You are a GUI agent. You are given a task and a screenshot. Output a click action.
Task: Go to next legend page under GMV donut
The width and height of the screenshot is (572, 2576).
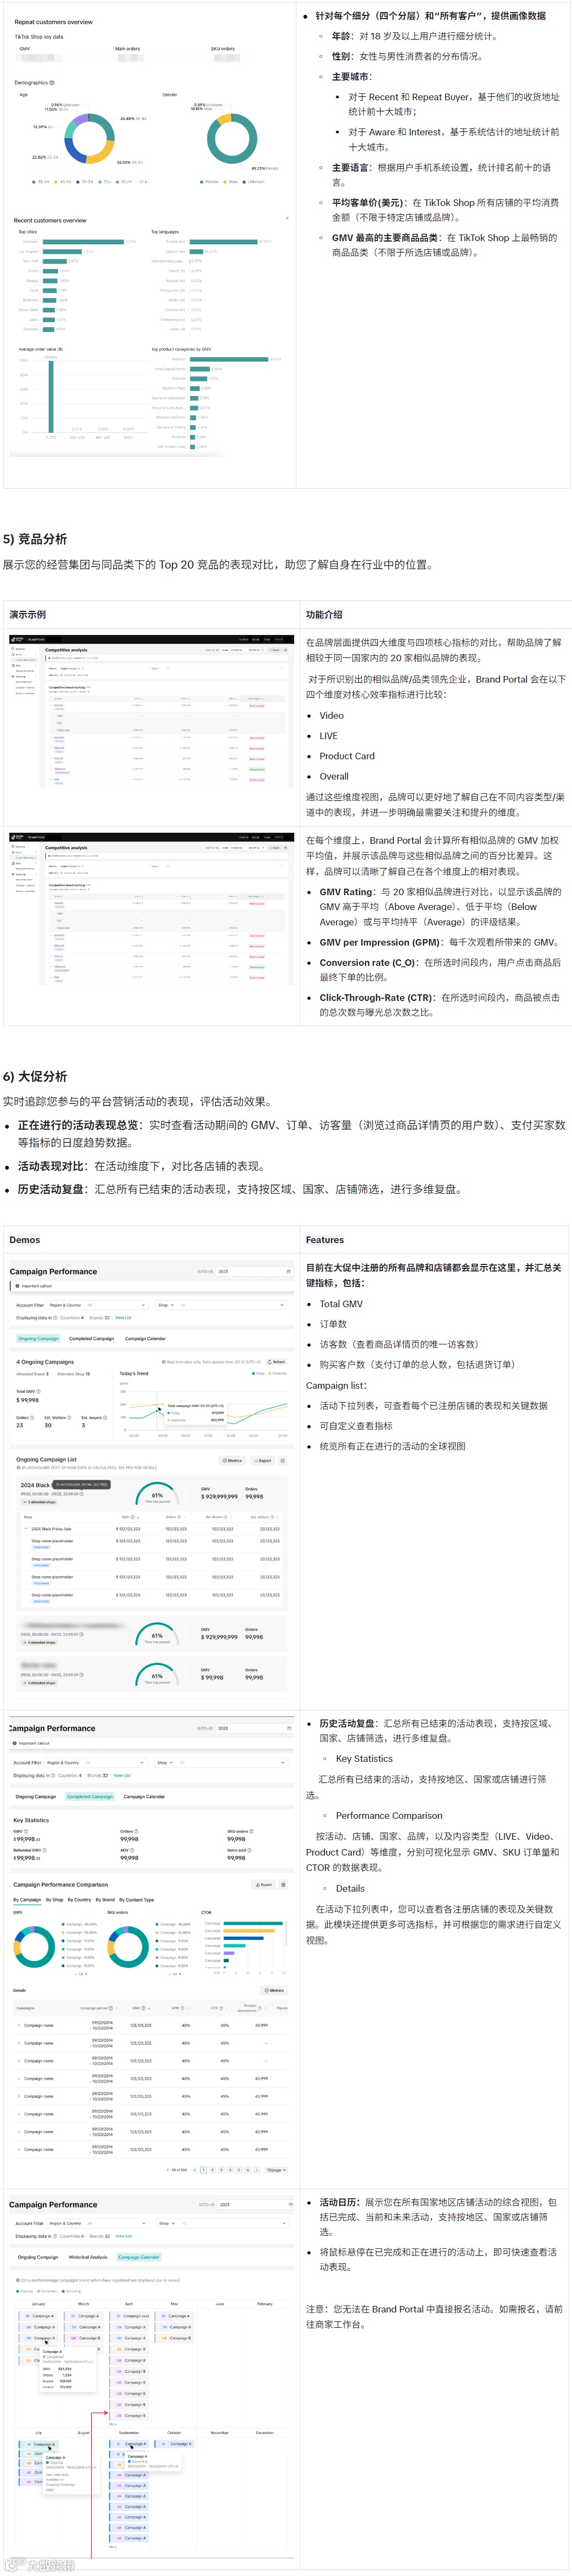coord(85,1974)
